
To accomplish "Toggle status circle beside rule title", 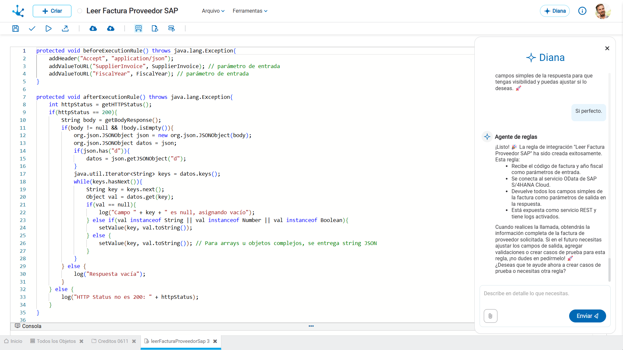I will click(x=79, y=11).
